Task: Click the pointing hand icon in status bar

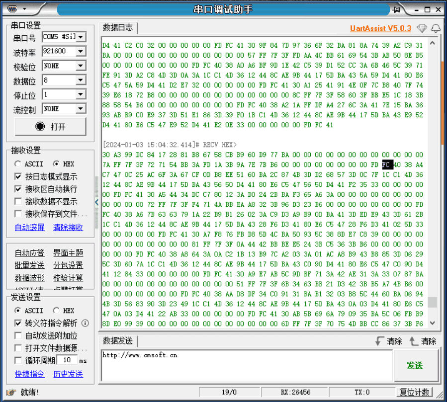Action: [x=11, y=392]
